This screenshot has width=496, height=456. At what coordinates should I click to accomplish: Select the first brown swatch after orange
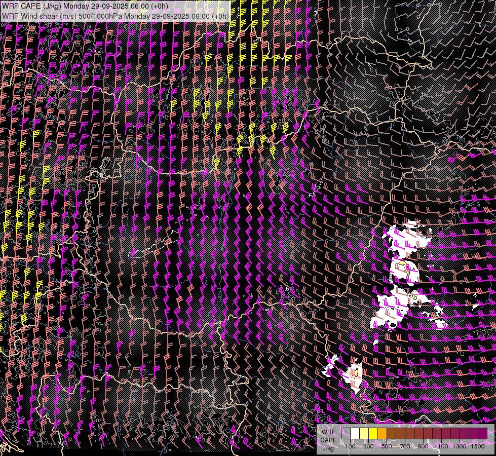[391, 434]
